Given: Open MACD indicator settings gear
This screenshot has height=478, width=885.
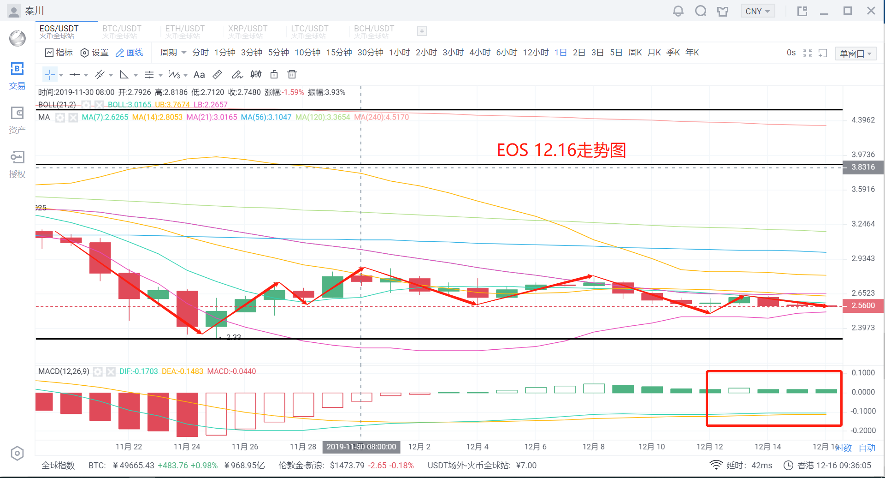Looking at the screenshot, I should [98, 371].
